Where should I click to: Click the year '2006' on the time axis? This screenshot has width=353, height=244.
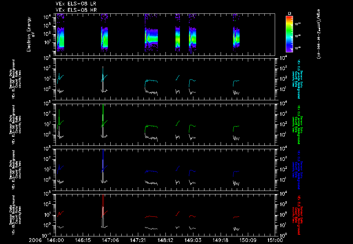(x=36, y=241)
